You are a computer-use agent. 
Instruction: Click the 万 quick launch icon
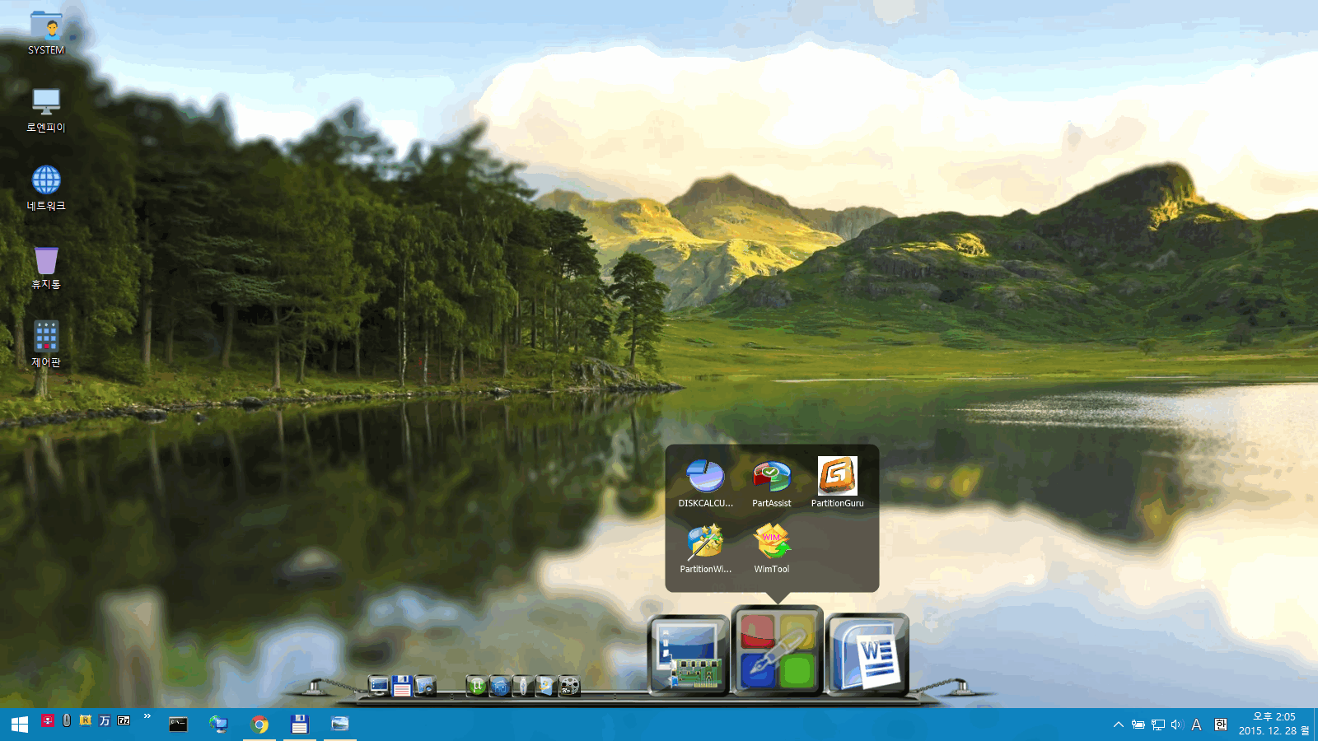(105, 720)
